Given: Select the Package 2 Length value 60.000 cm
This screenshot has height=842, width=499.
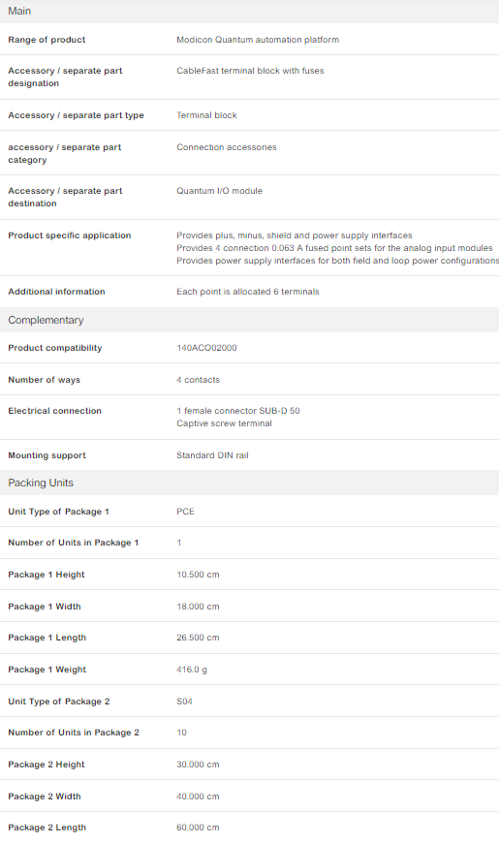Looking at the screenshot, I should (198, 827).
